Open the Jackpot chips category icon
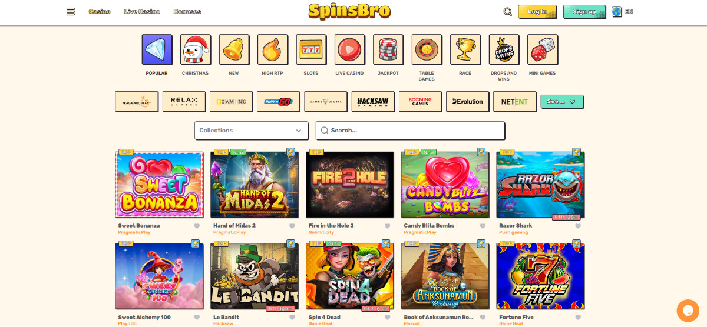This screenshot has height=327, width=707. (x=388, y=49)
